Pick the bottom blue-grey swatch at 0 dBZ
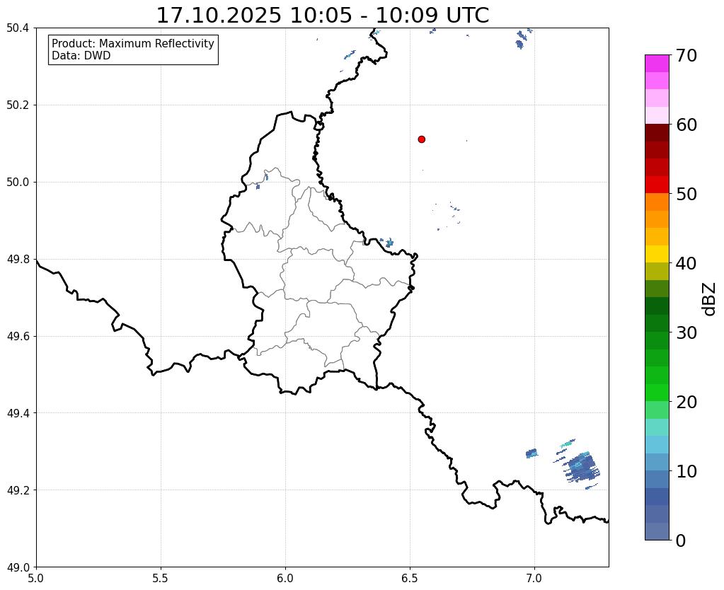The height and width of the screenshot is (590, 724). point(657,531)
